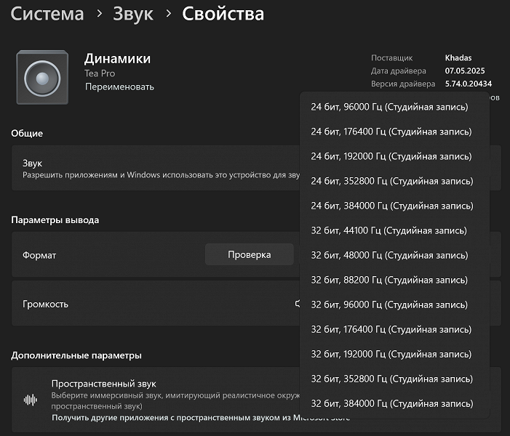This screenshot has height=436, width=510.
Task: Click the spatial sound waveform icon
Action: point(31,400)
